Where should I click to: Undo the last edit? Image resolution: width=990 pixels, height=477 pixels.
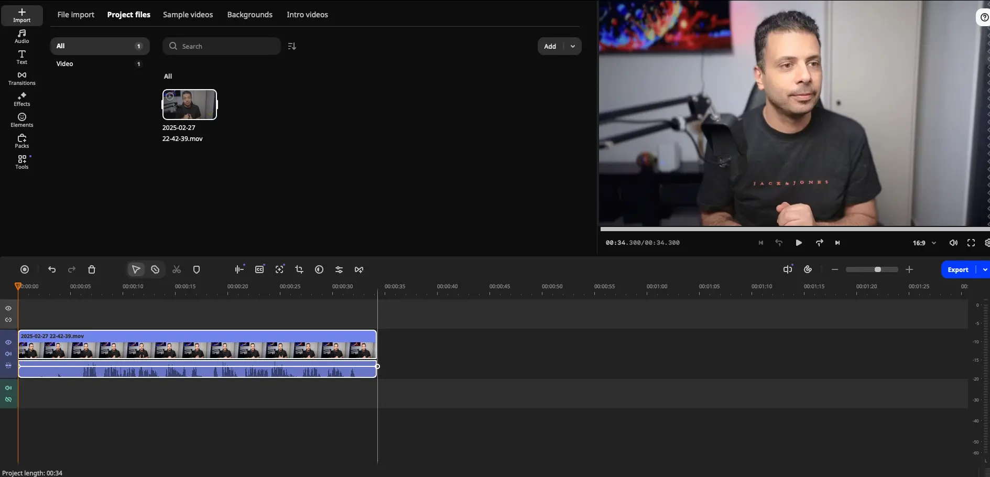coord(51,269)
